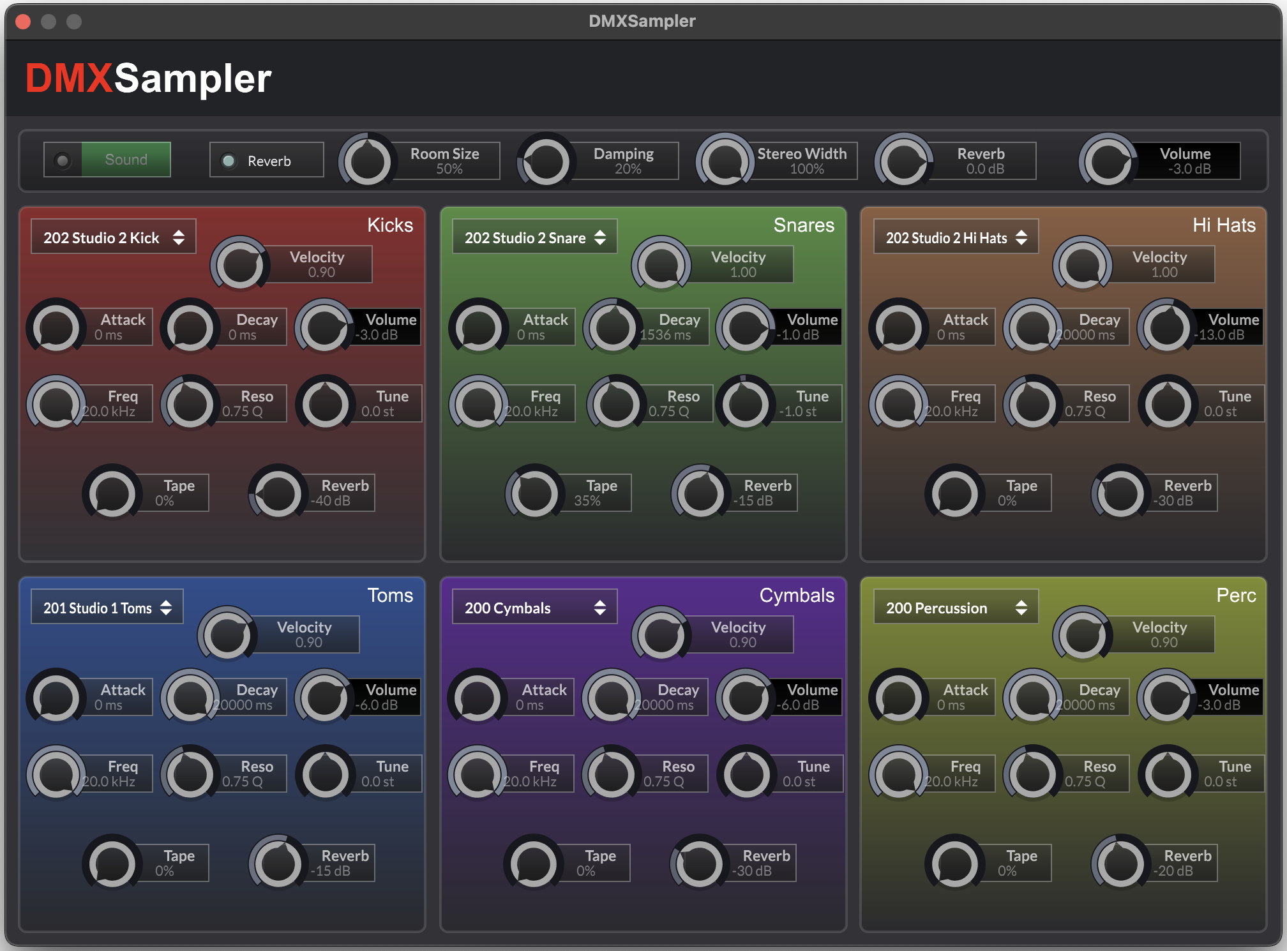
Task: Click the Snares Tape 35% knob
Action: 535,493
